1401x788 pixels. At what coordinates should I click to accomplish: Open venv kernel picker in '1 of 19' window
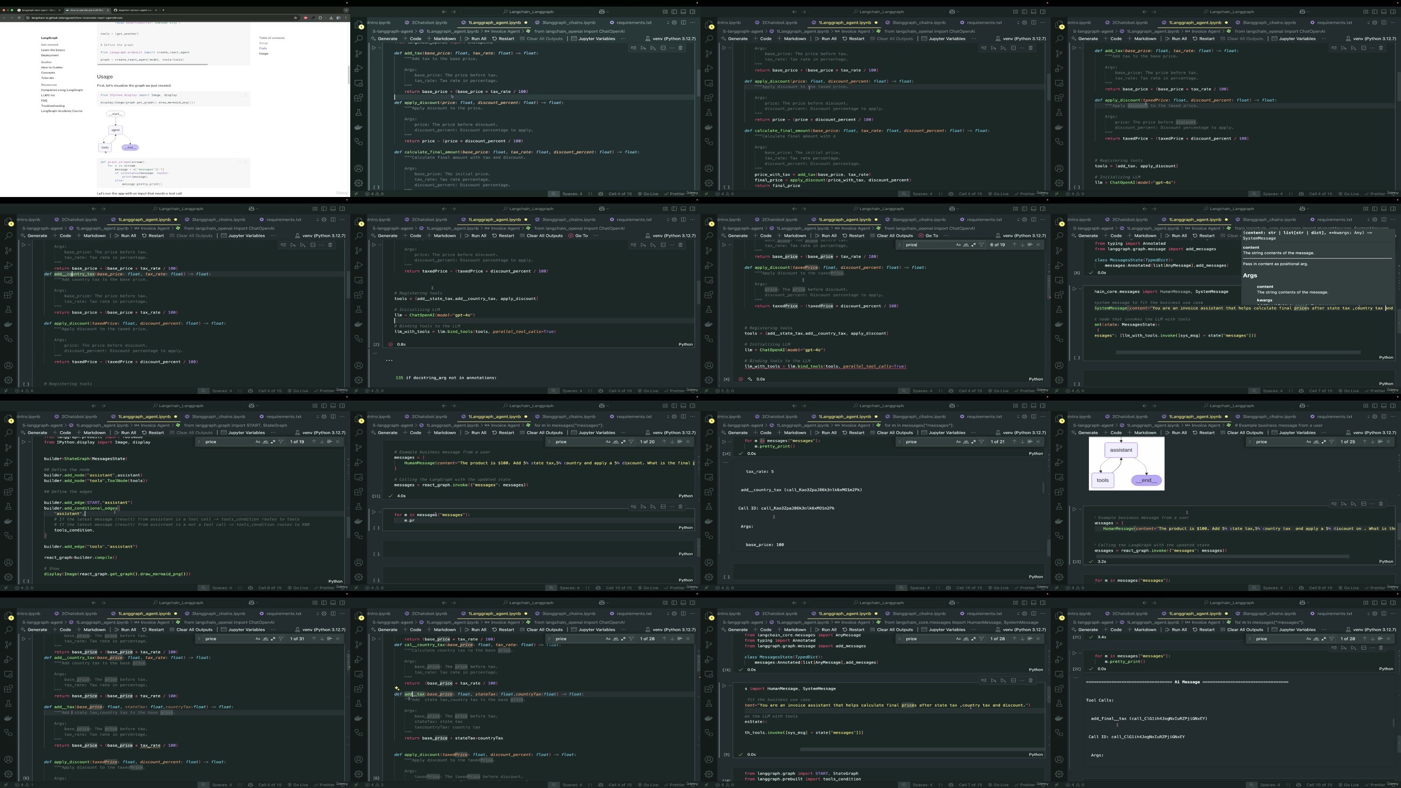(320, 433)
